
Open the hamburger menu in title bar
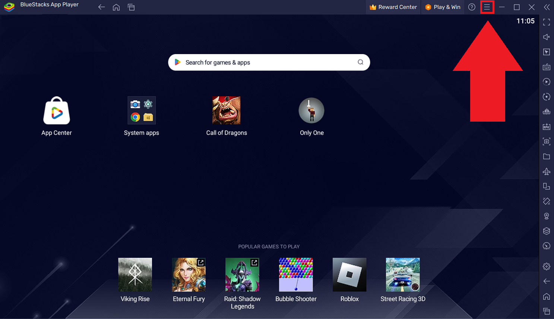(487, 7)
